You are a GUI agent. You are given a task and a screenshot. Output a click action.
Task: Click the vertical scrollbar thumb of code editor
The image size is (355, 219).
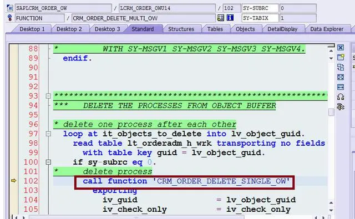coord(331,112)
